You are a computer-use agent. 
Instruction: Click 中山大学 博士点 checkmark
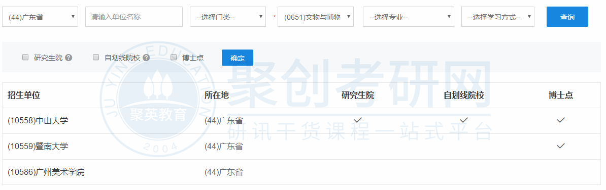click(x=561, y=120)
